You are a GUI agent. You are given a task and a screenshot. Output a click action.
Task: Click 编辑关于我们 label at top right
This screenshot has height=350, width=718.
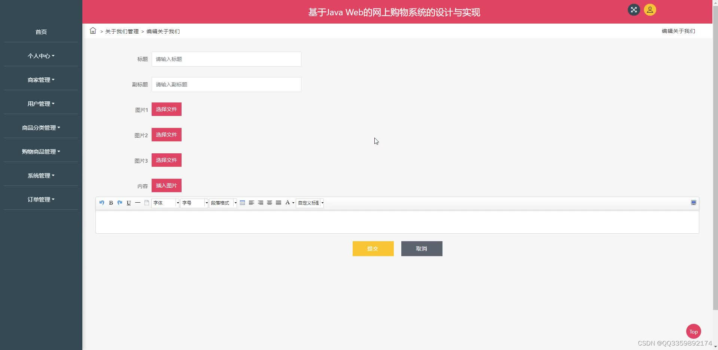point(678,31)
